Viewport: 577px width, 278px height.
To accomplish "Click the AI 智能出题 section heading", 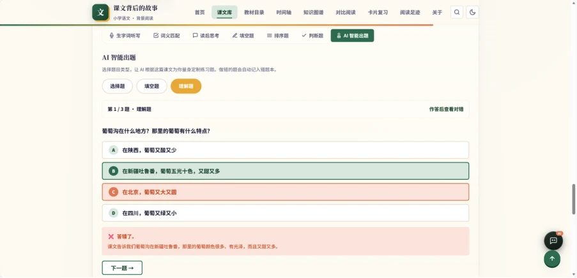I will point(119,57).
